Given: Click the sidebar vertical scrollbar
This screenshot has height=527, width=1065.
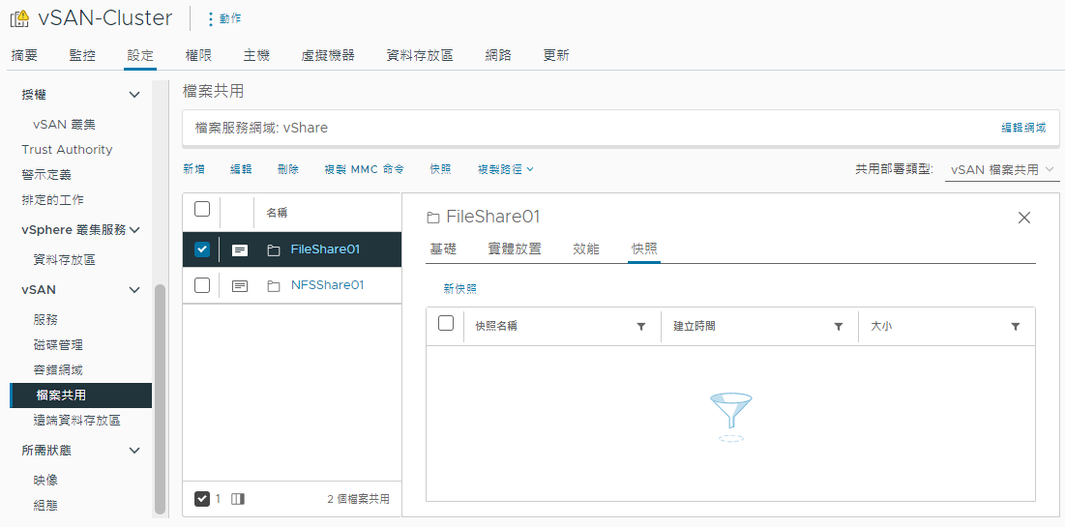Looking at the screenshot, I should click(x=161, y=398).
